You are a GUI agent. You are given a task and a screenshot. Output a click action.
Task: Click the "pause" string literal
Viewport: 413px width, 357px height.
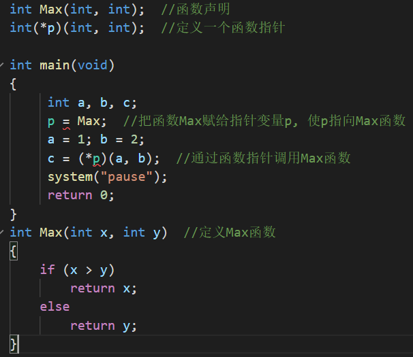tap(127, 177)
